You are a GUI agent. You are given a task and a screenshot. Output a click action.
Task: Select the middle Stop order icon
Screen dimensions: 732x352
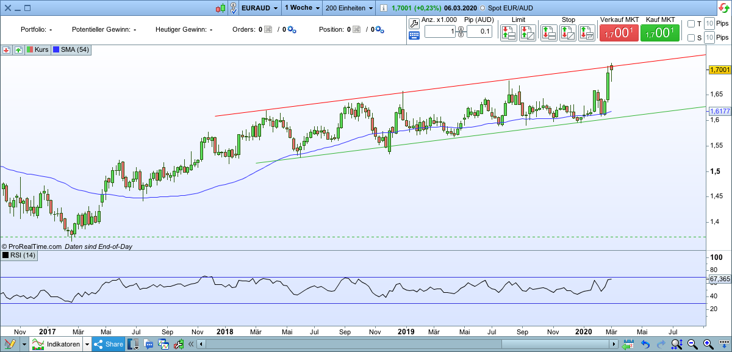[567, 33]
